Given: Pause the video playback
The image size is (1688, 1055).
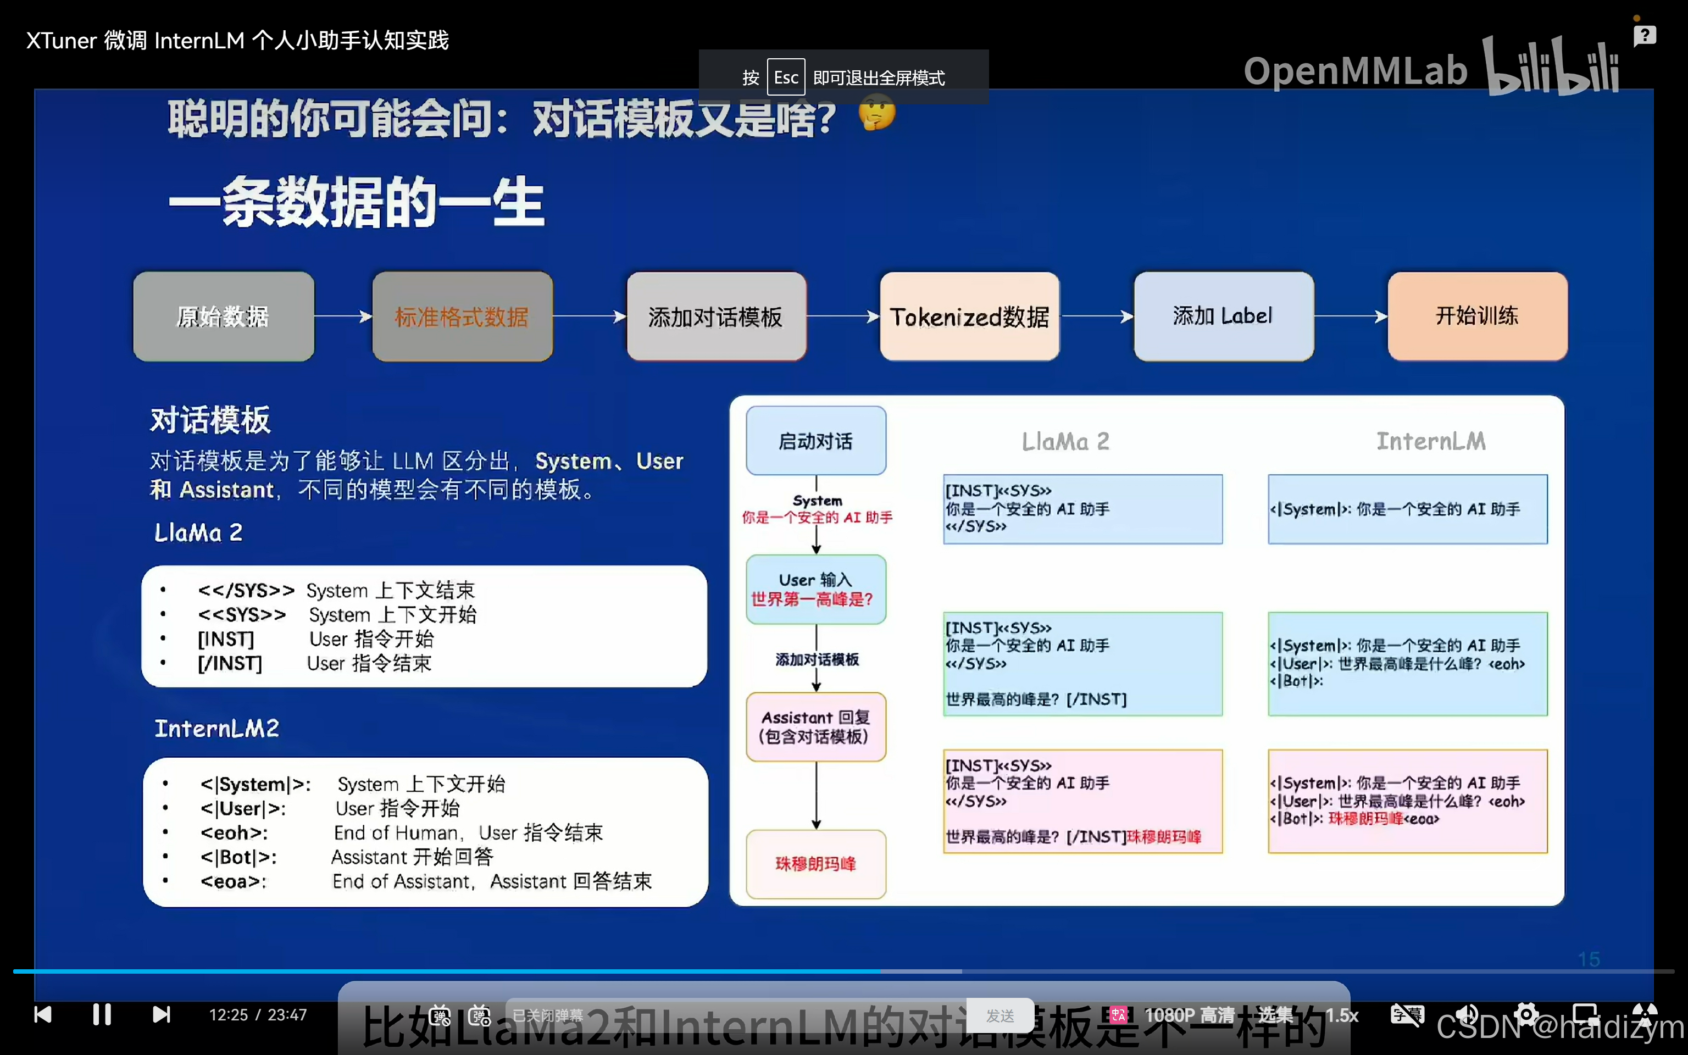Looking at the screenshot, I should [102, 1014].
